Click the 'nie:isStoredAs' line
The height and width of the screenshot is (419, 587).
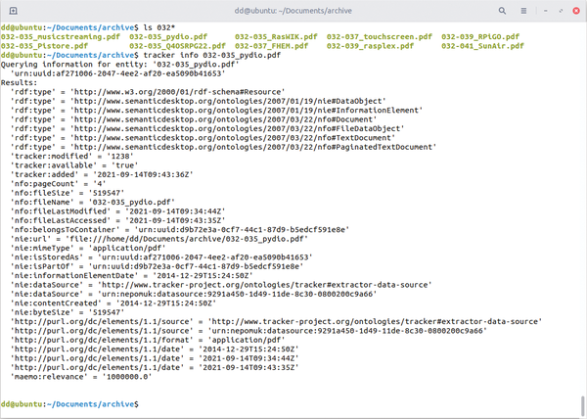pyautogui.click(x=161, y=257)
